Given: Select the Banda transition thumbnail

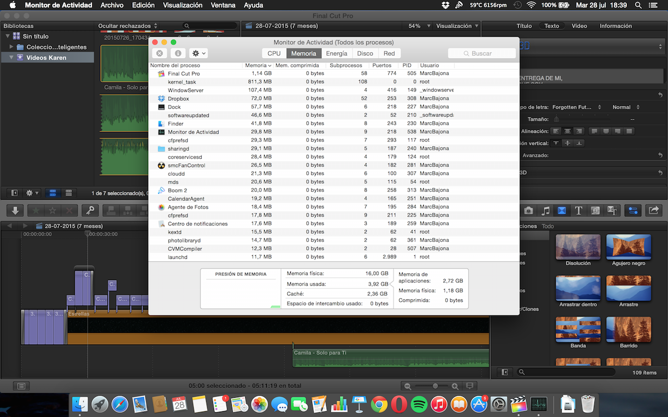Looking at the screenshot, I should [578, 329].
